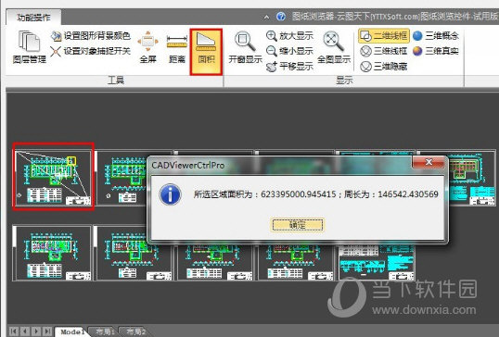
Task: Click 全图显示 zoom extents
Action: tap(334, 47)
